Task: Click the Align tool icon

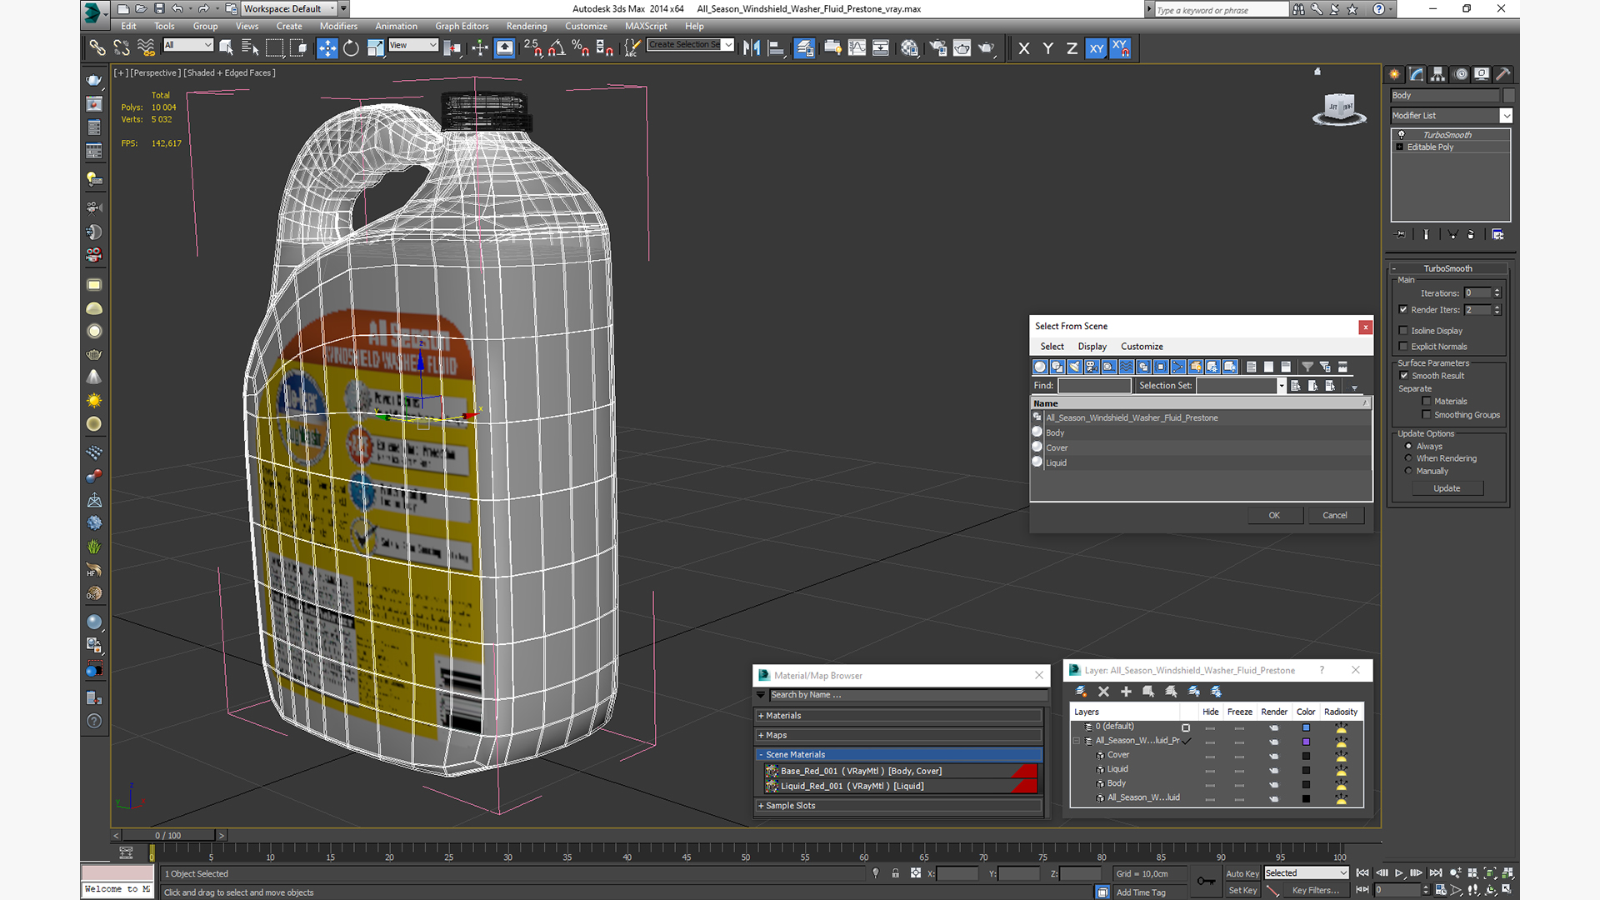Action: pyautogui.click(x=776, y=48)
